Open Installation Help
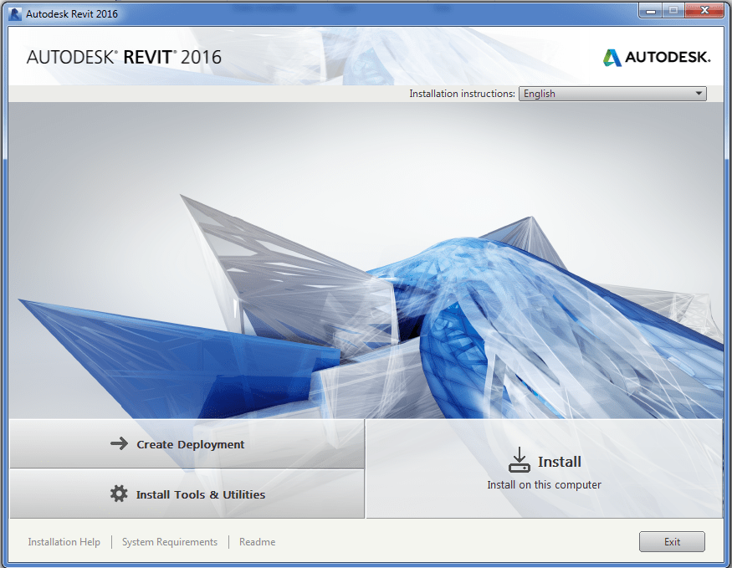This screenshot has width=732, height=568. (64, 541)
